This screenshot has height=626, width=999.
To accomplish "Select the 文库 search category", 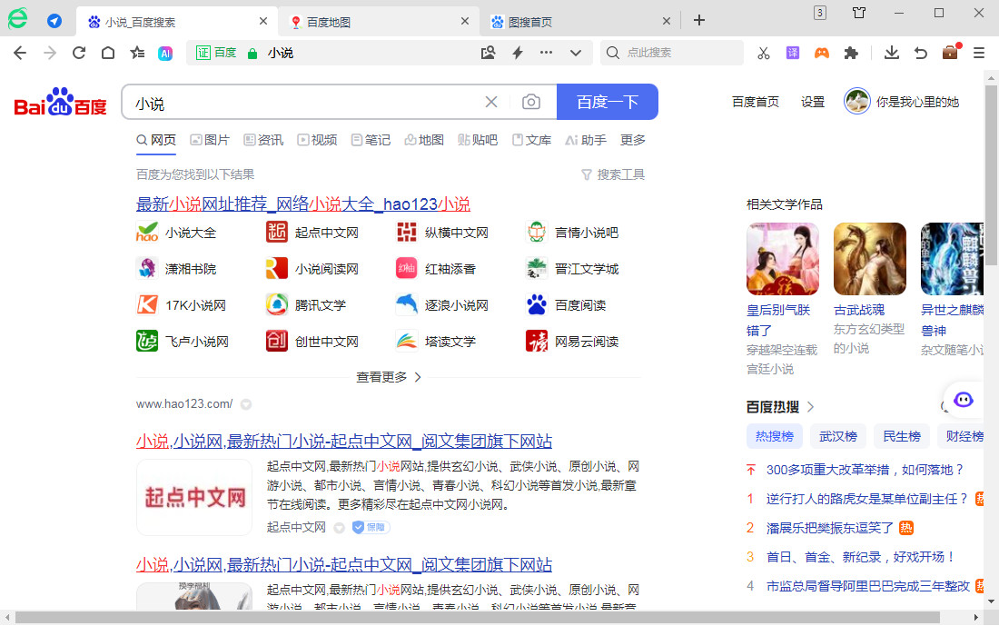I will [x=531, y=140].
